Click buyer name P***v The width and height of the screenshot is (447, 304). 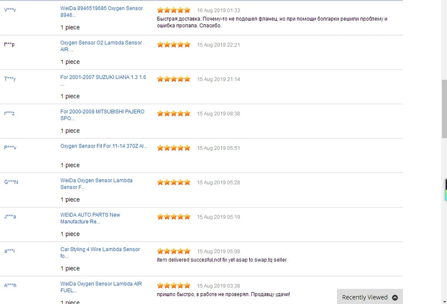(10, 148)
